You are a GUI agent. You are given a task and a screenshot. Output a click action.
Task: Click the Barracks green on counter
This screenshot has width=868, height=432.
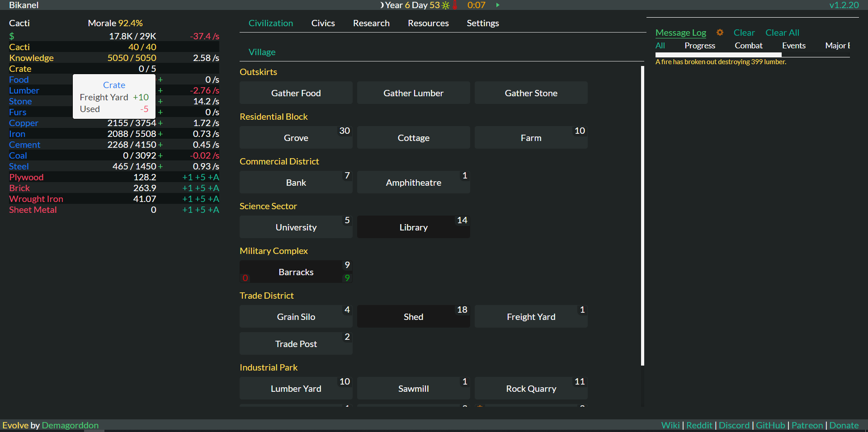point(347,278)
